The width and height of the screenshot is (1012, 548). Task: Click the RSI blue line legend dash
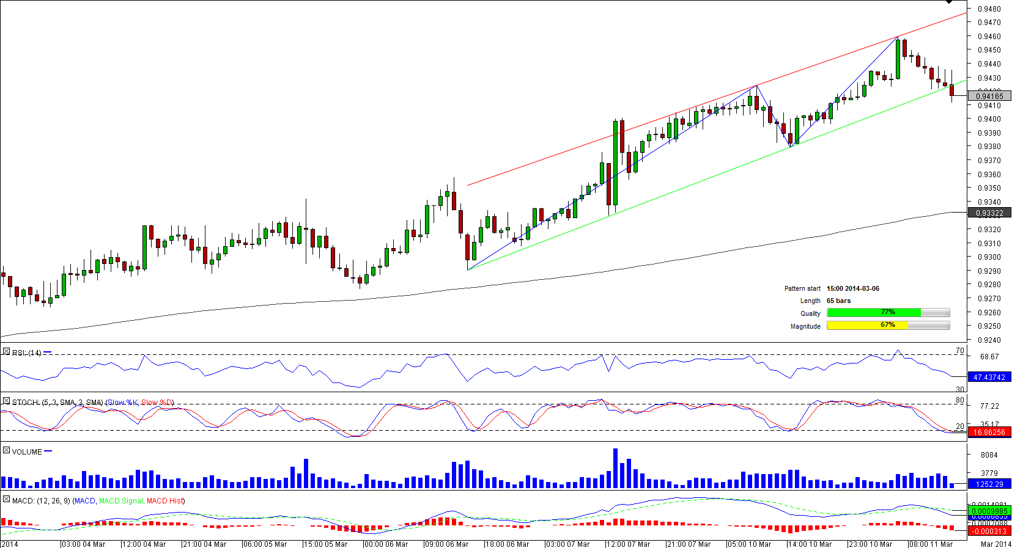(x=48, y=353)
